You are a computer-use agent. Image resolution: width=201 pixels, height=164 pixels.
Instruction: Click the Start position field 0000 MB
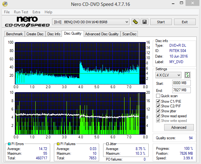click(181, 83)
